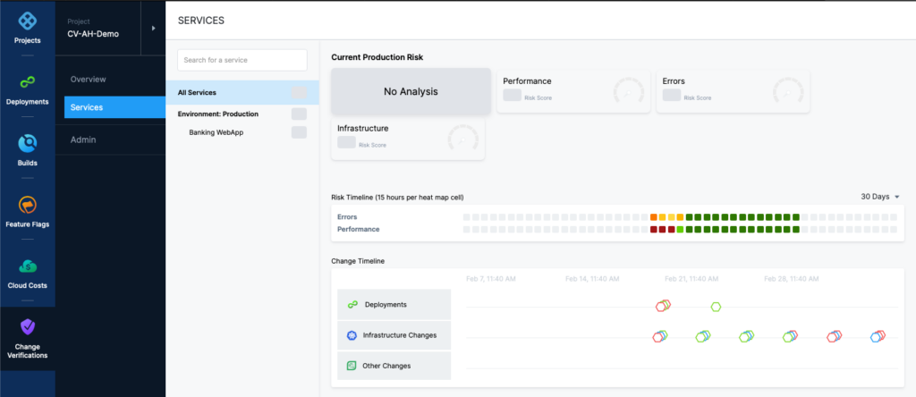Click the Errors row label in Risk Timeline
The height and width of the screenshot is (397, 916).
(x=347, y=217)
